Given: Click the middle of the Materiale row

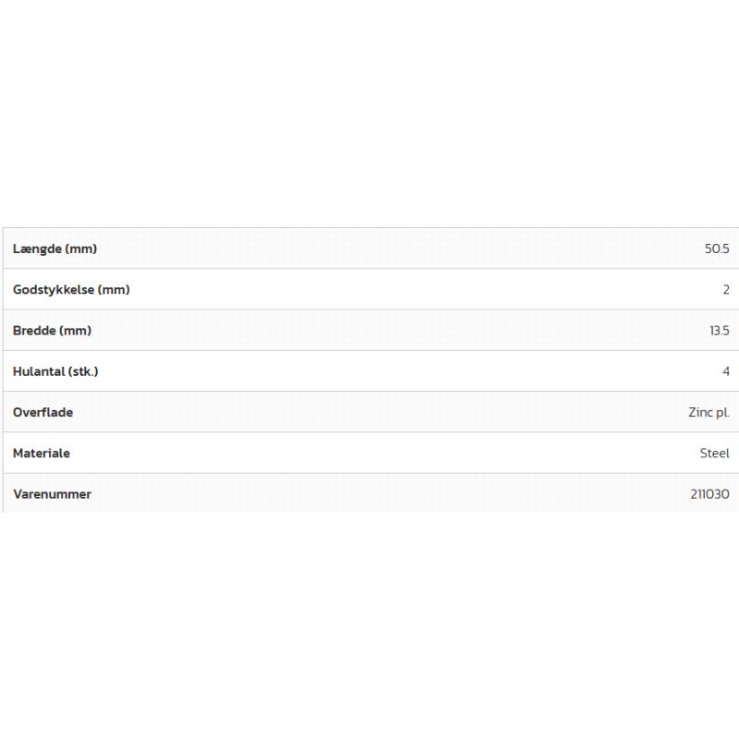Looking at the screenshot, I should (x=369, y=453).
